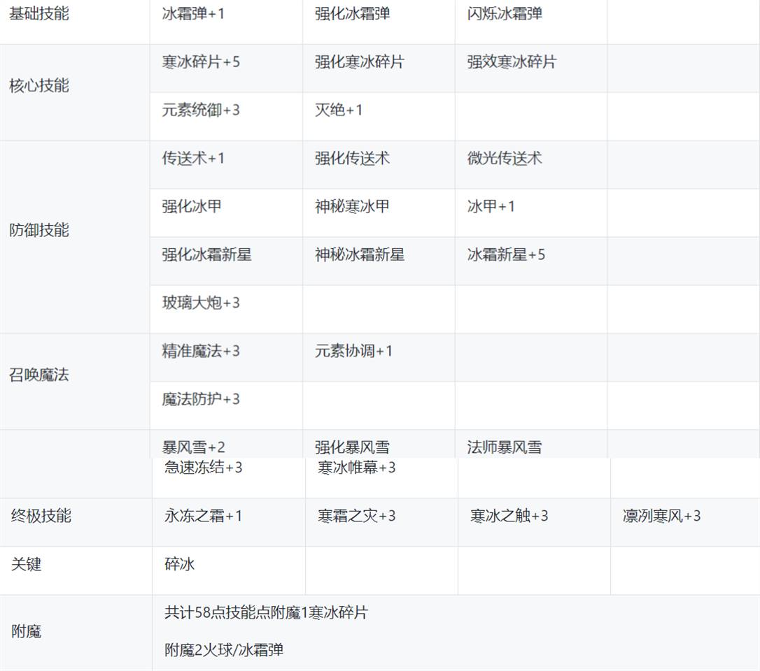Click the 防御技能 row header
The width and height of the screenshot is (760, 671).
point(39,231)
